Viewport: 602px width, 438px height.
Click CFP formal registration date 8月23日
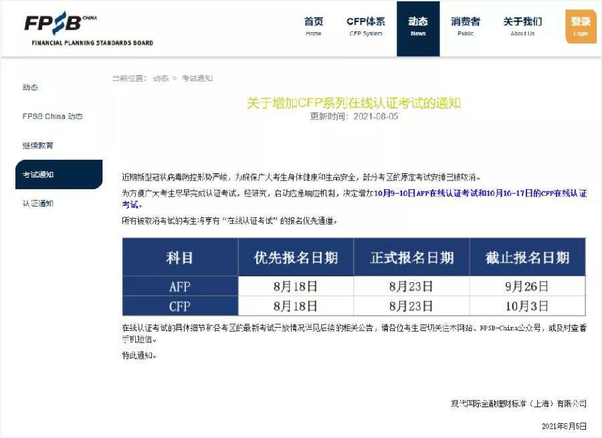411,306
